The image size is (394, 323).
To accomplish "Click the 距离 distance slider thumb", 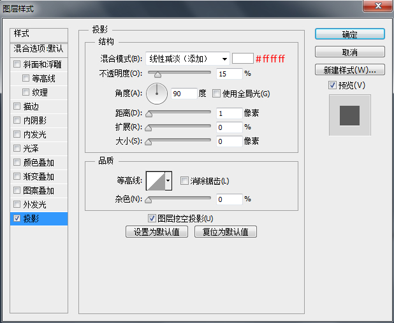I will 149,114.
